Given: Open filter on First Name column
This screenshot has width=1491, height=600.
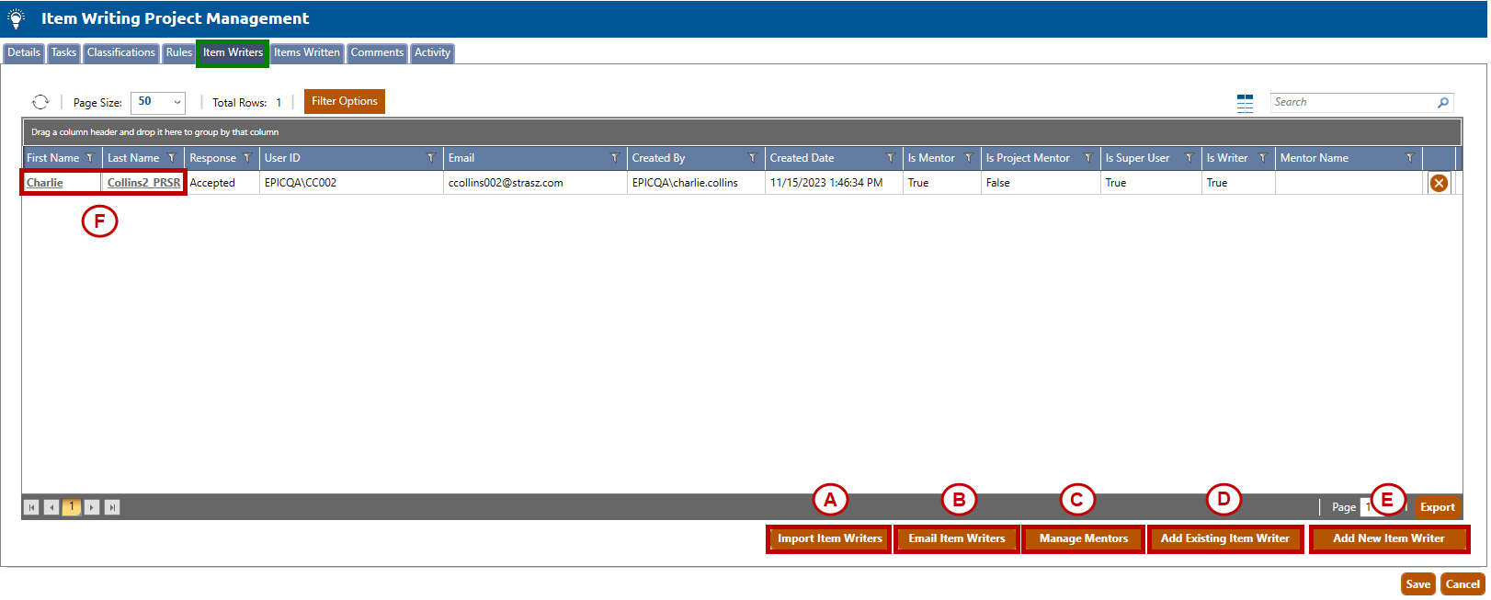Looking at the screenshot, I should point(90,158).
